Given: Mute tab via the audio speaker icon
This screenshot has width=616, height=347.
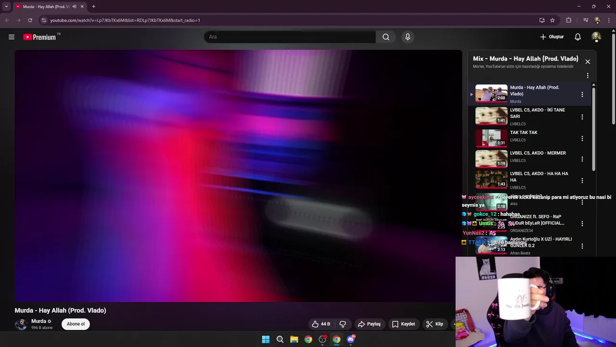Looking at the screenshot, I should (x=74, y=7).
